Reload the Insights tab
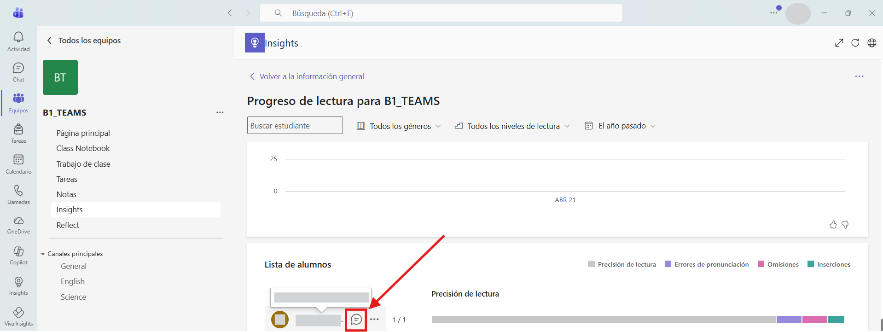Screen dimensions: 883x332 click(855, 43)
